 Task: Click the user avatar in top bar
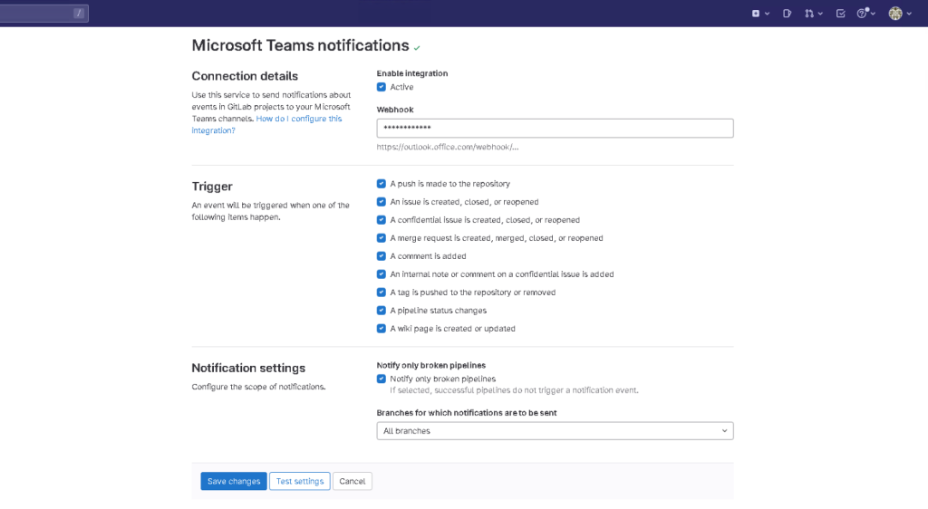pyautogui.click(x=895, y=14)
